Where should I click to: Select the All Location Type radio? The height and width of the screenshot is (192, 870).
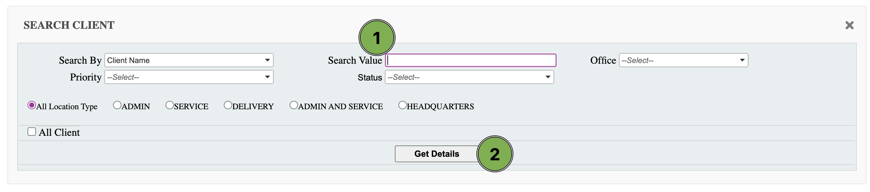[x=32, y=105]
